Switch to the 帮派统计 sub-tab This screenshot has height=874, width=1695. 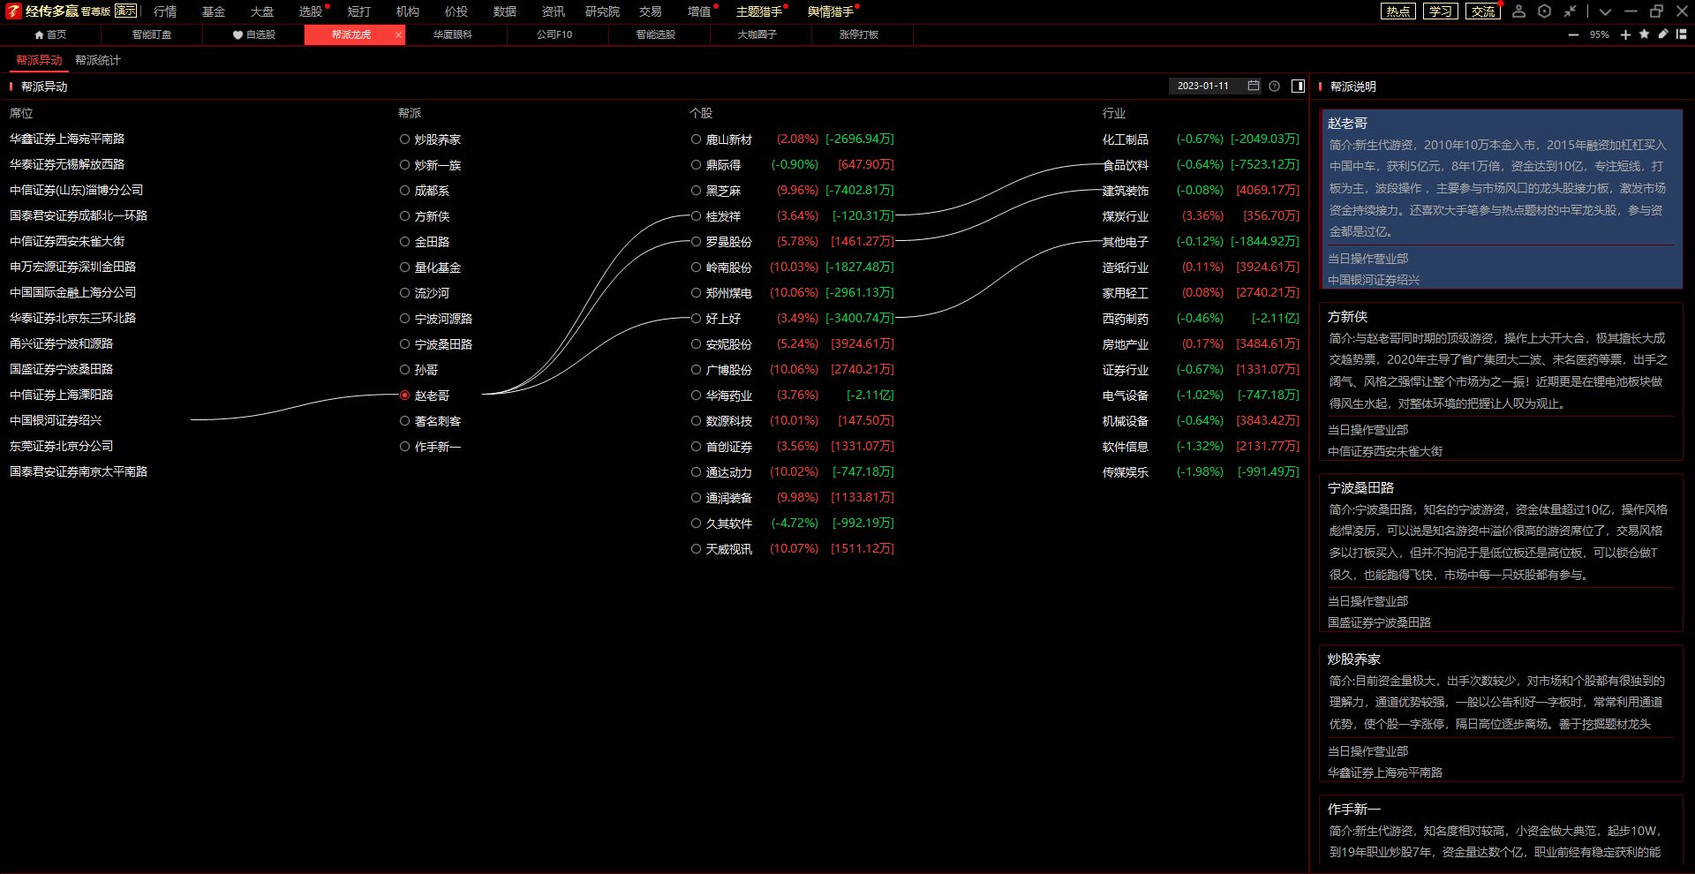click(97, 60)
